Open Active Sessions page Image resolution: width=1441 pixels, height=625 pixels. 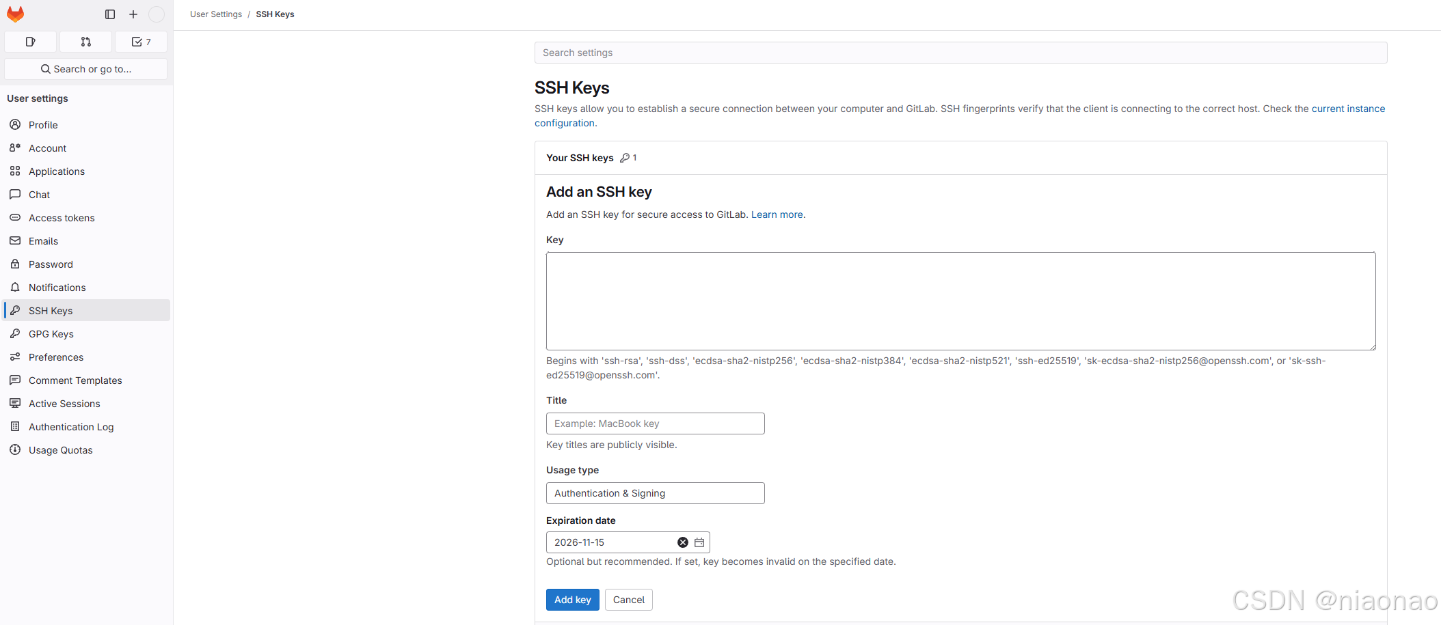point(86,404)
